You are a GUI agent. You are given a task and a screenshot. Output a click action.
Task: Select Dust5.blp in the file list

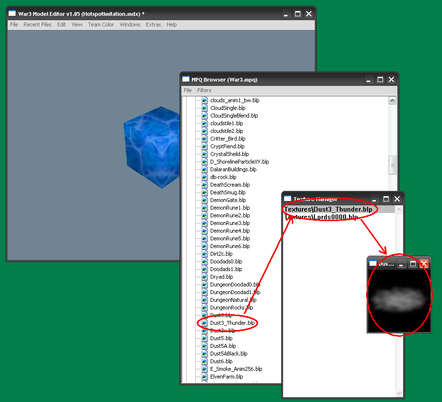tap(221, 338)
